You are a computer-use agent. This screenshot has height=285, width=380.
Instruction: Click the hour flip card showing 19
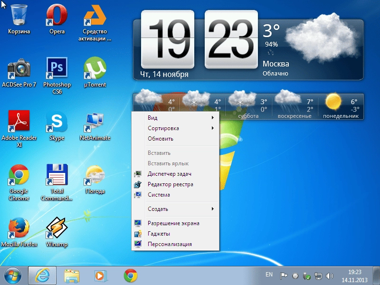(x=168, y=39)
